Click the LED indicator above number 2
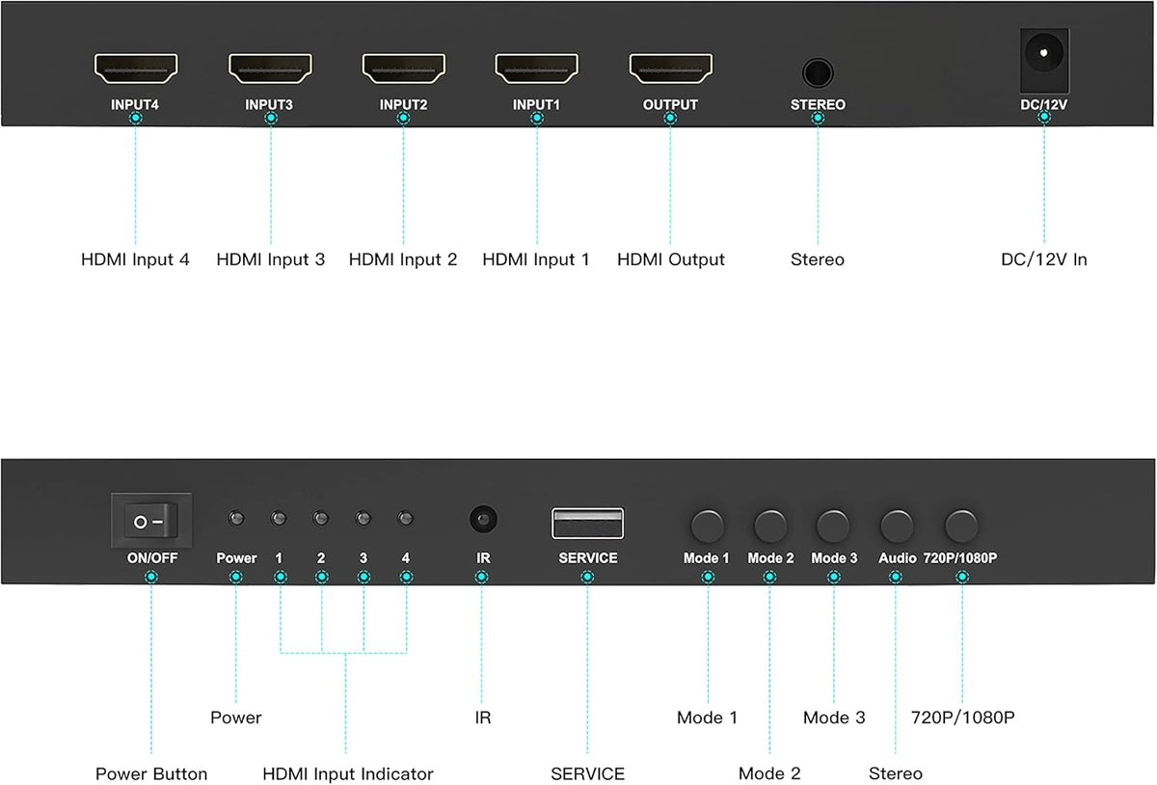This screenshot has width=1157, height=785. coord(321,520)
